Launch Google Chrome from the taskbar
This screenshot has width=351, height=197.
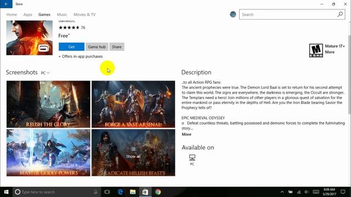pyautogui.click(x=158, y=192)
